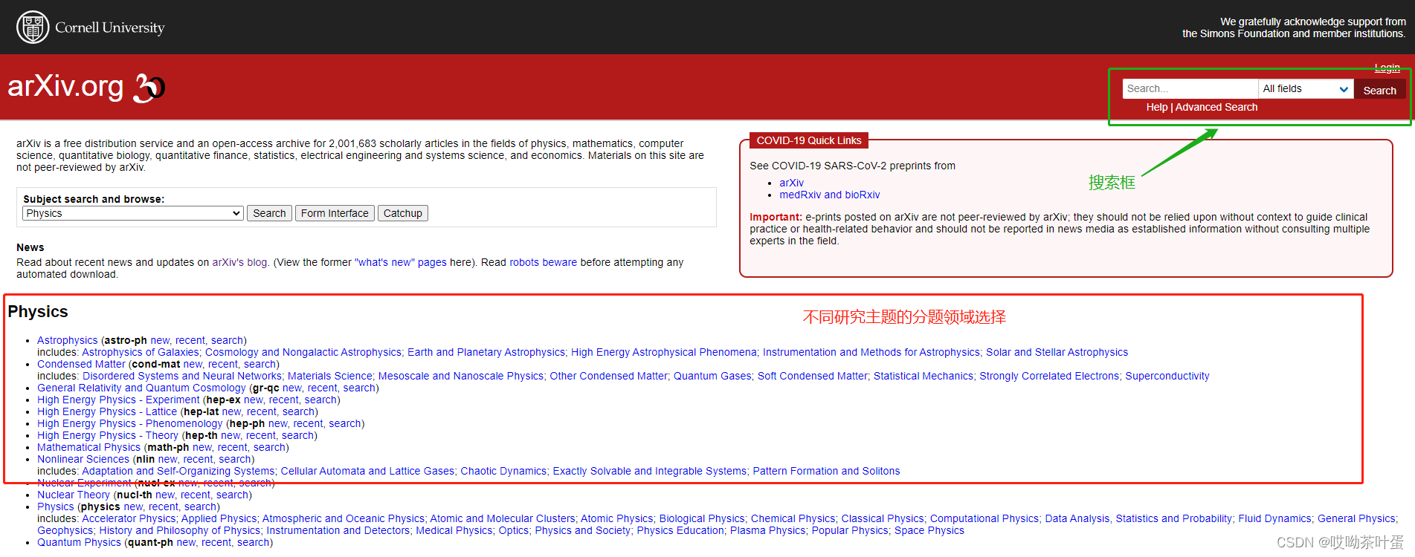Open Optics link
The width and height of the screenshot is (1415, 557).
(513, 530)
